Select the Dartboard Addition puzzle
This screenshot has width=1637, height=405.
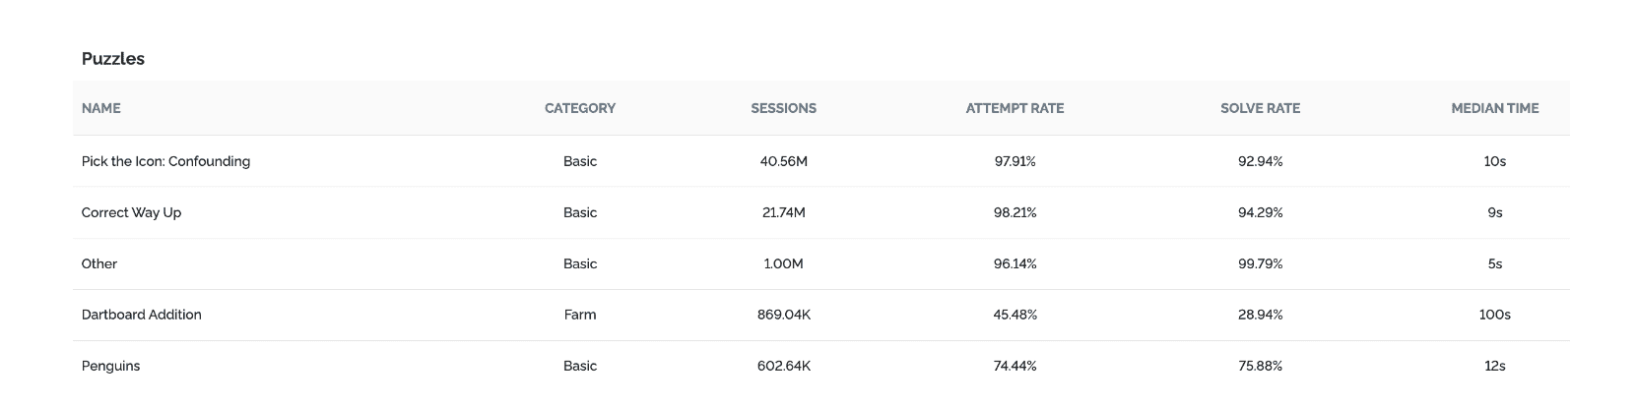click(141, 315)
